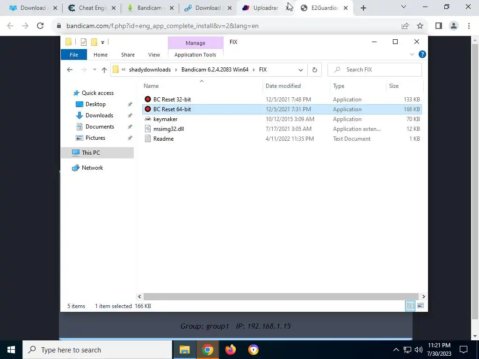Open the Chrome three-dot menu
Screen dimensions: 479x359
(469, 26)
